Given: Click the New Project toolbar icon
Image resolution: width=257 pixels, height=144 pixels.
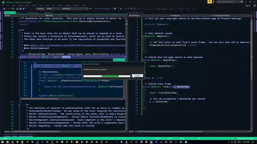Looking at the screenshot, I should 13,9.
